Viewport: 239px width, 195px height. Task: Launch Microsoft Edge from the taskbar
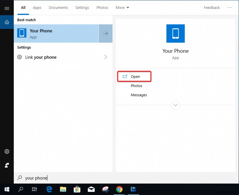point(49,189)
